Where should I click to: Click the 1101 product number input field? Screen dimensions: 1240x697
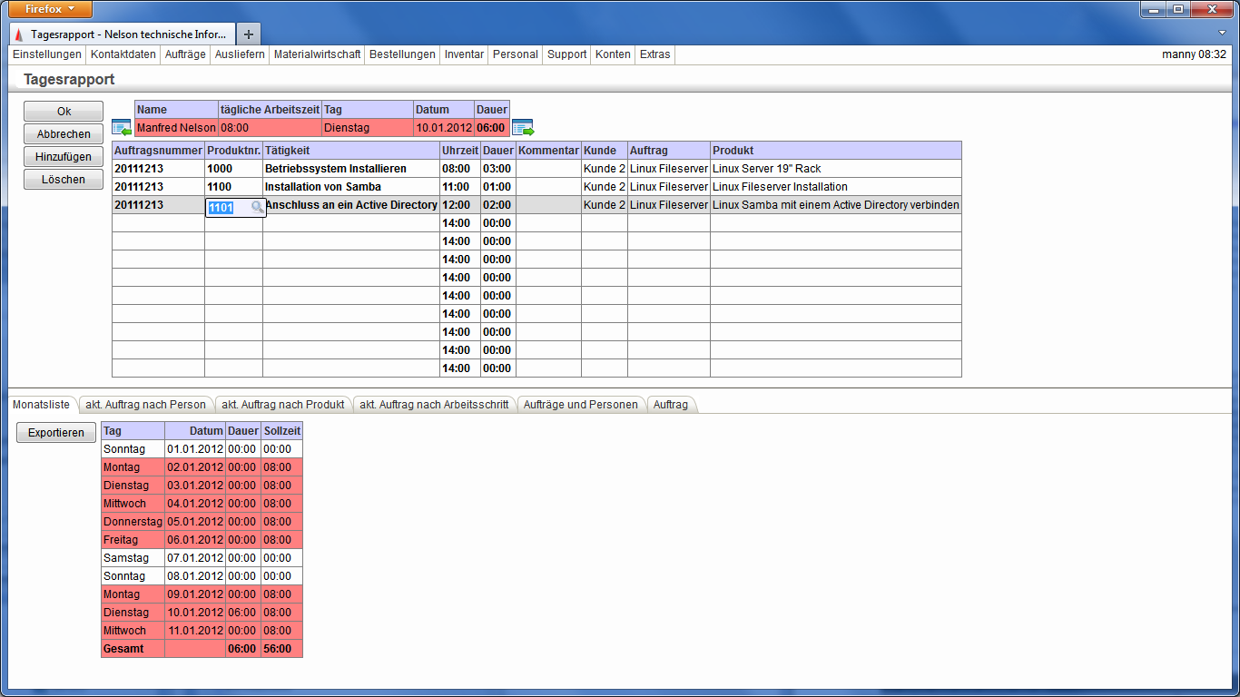point(227,208)
